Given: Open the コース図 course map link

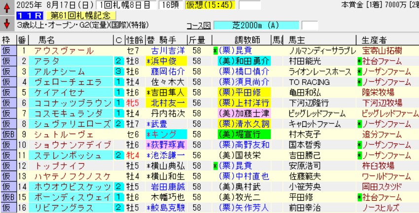Looking at the screenshot, I should click(x=199, y=25).
